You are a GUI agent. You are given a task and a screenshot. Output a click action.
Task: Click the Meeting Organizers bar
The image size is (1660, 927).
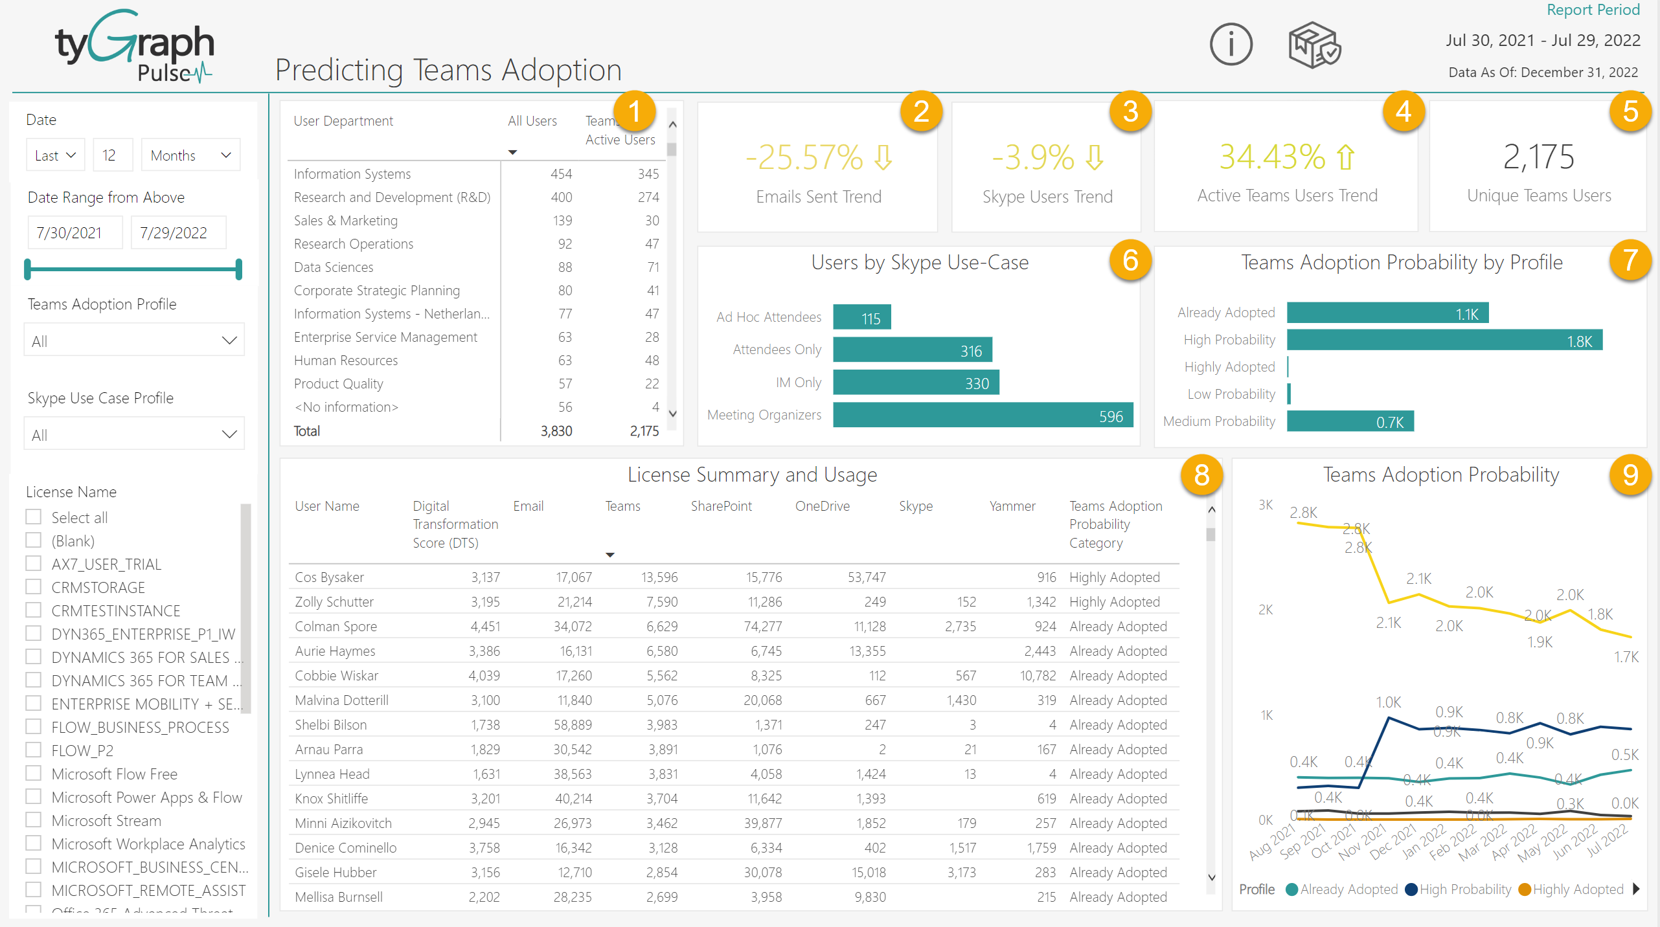[983, 416]
